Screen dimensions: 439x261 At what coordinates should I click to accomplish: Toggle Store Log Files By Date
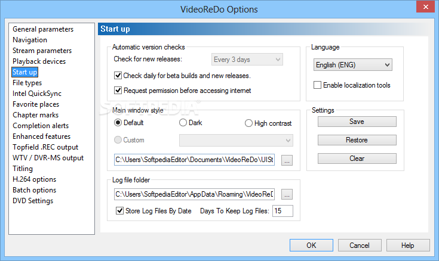(120, 210)
